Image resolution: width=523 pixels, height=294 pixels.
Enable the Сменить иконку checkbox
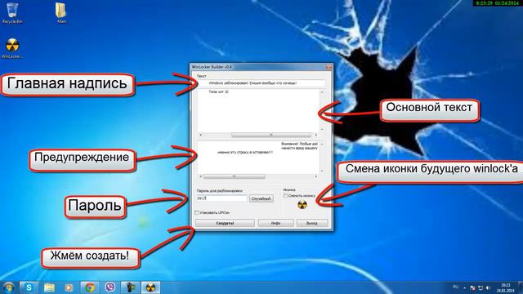285,196
